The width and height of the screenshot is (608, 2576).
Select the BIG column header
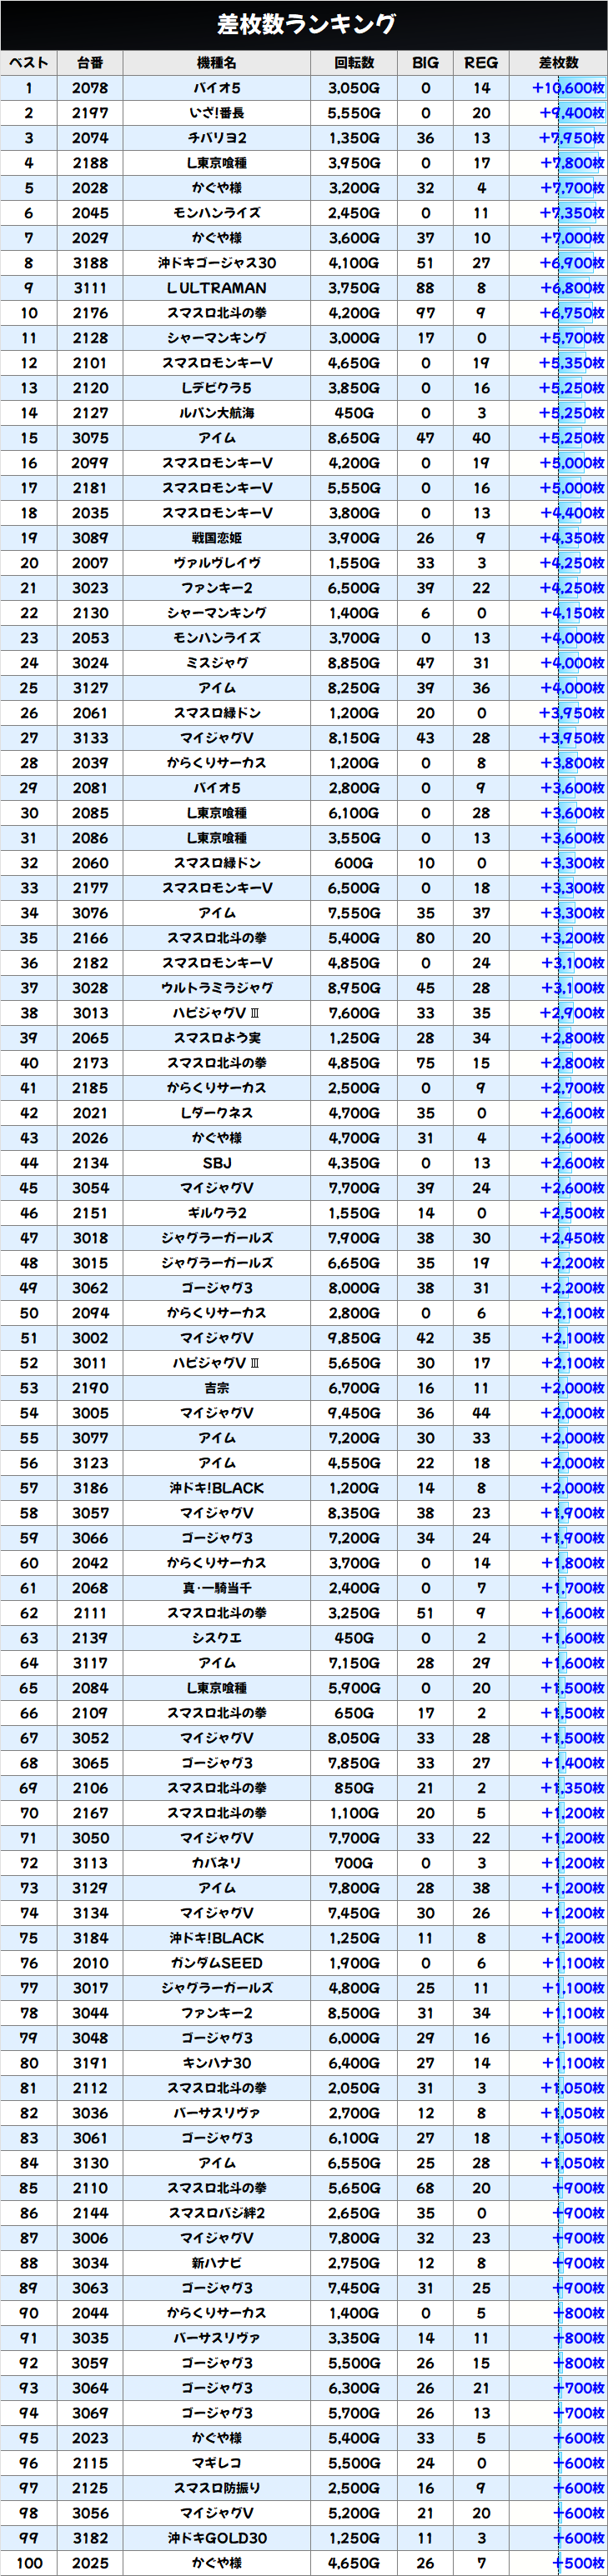pos(425,63)
